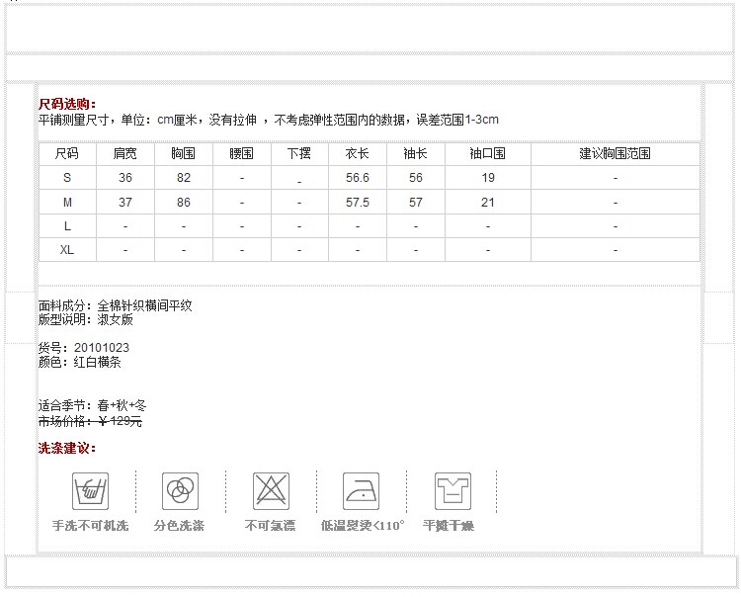Click the 下摆 column header
Image resolution: width=741 pixels, height=597 pixels.
pos(299,153)
